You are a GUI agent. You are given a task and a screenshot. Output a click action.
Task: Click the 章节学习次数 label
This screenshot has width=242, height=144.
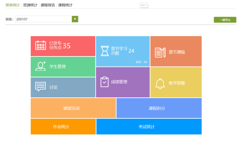(119, 51)
